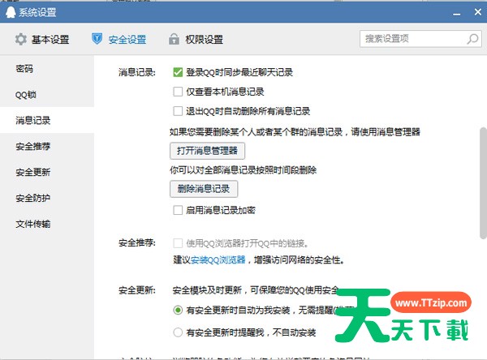Viewport: 487px width, 360px height.
Task: Click text 你可以对全部消息记录按照时间段删除
Action: (243, 170)
